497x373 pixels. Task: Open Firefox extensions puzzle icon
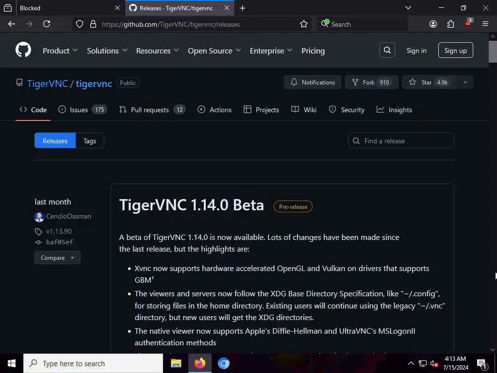click(450, 24)
